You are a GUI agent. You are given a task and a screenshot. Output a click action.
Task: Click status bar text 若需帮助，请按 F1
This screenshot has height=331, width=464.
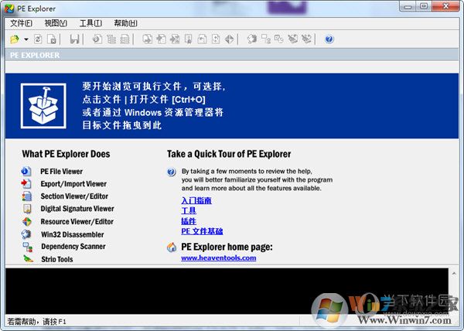36,322
